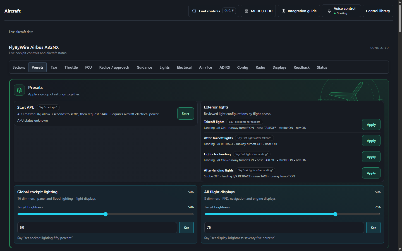Click the book icon for Integration guide
Viewport: 402px width, 251px height.
point(283,11)
